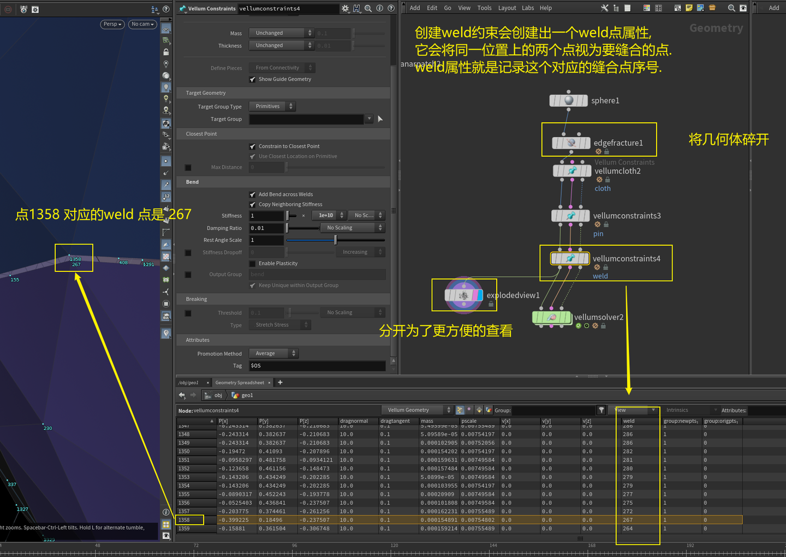Viewport: 786px width, 557px height.
Task: Click the lock icon in viewport right toolbar
Action: (166, 52)
